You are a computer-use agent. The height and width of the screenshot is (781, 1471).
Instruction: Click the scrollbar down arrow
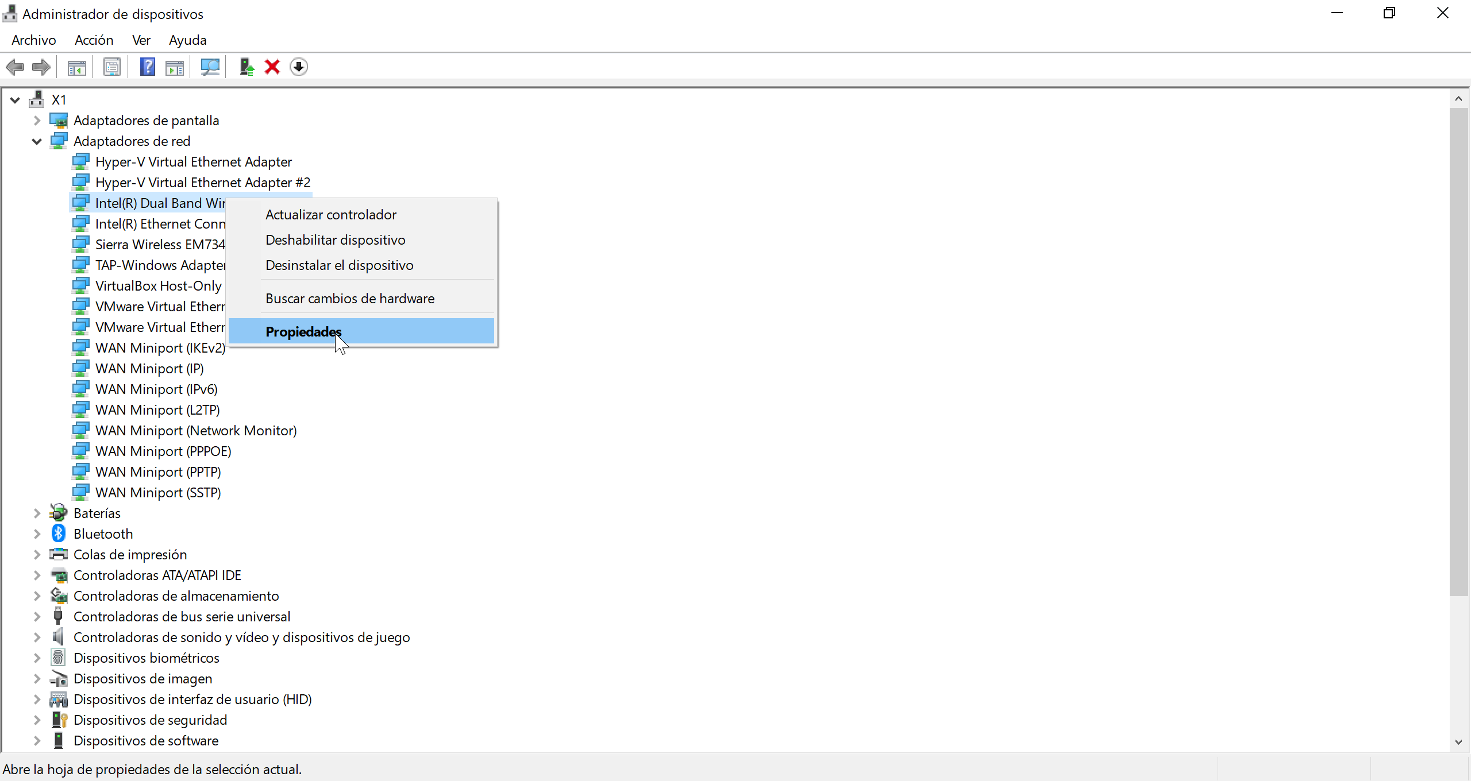coord(1458,742)
